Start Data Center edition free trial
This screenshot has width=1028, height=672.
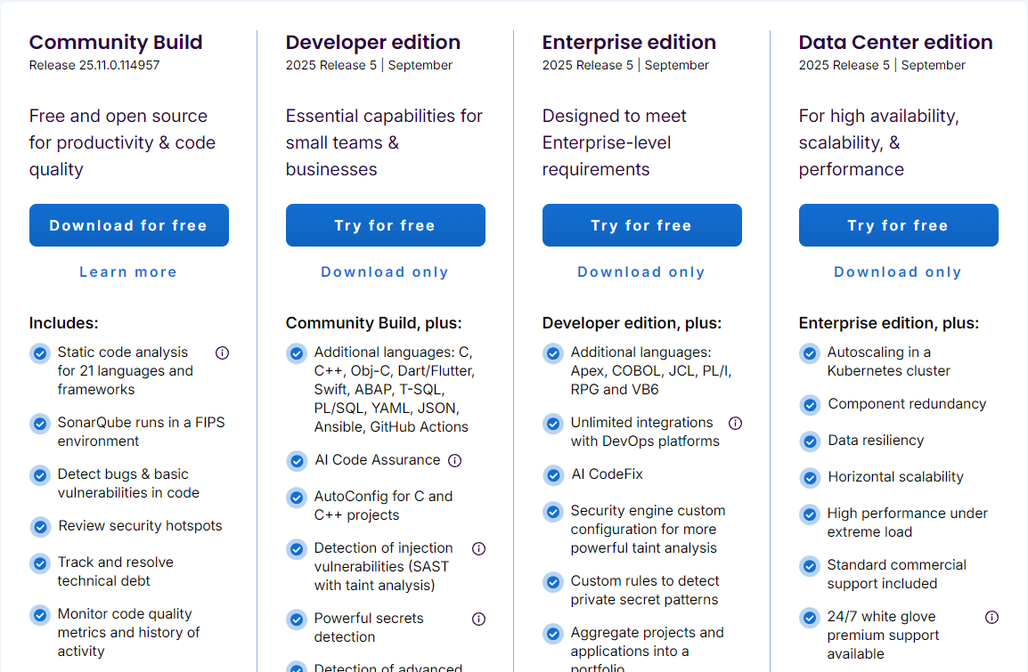point(898,225)
